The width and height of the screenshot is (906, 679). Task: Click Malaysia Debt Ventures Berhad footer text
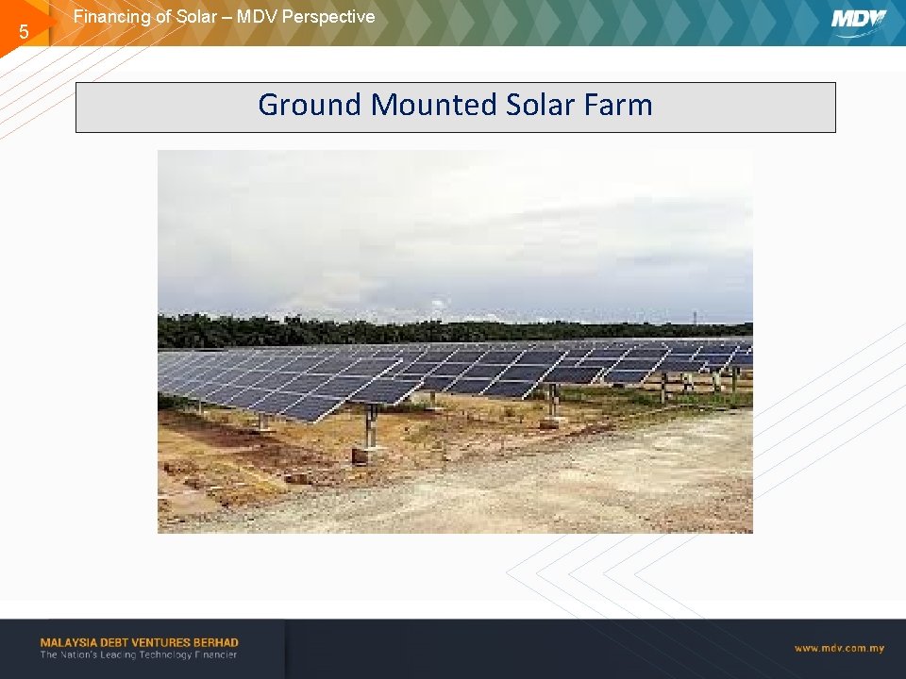[140, 642]
